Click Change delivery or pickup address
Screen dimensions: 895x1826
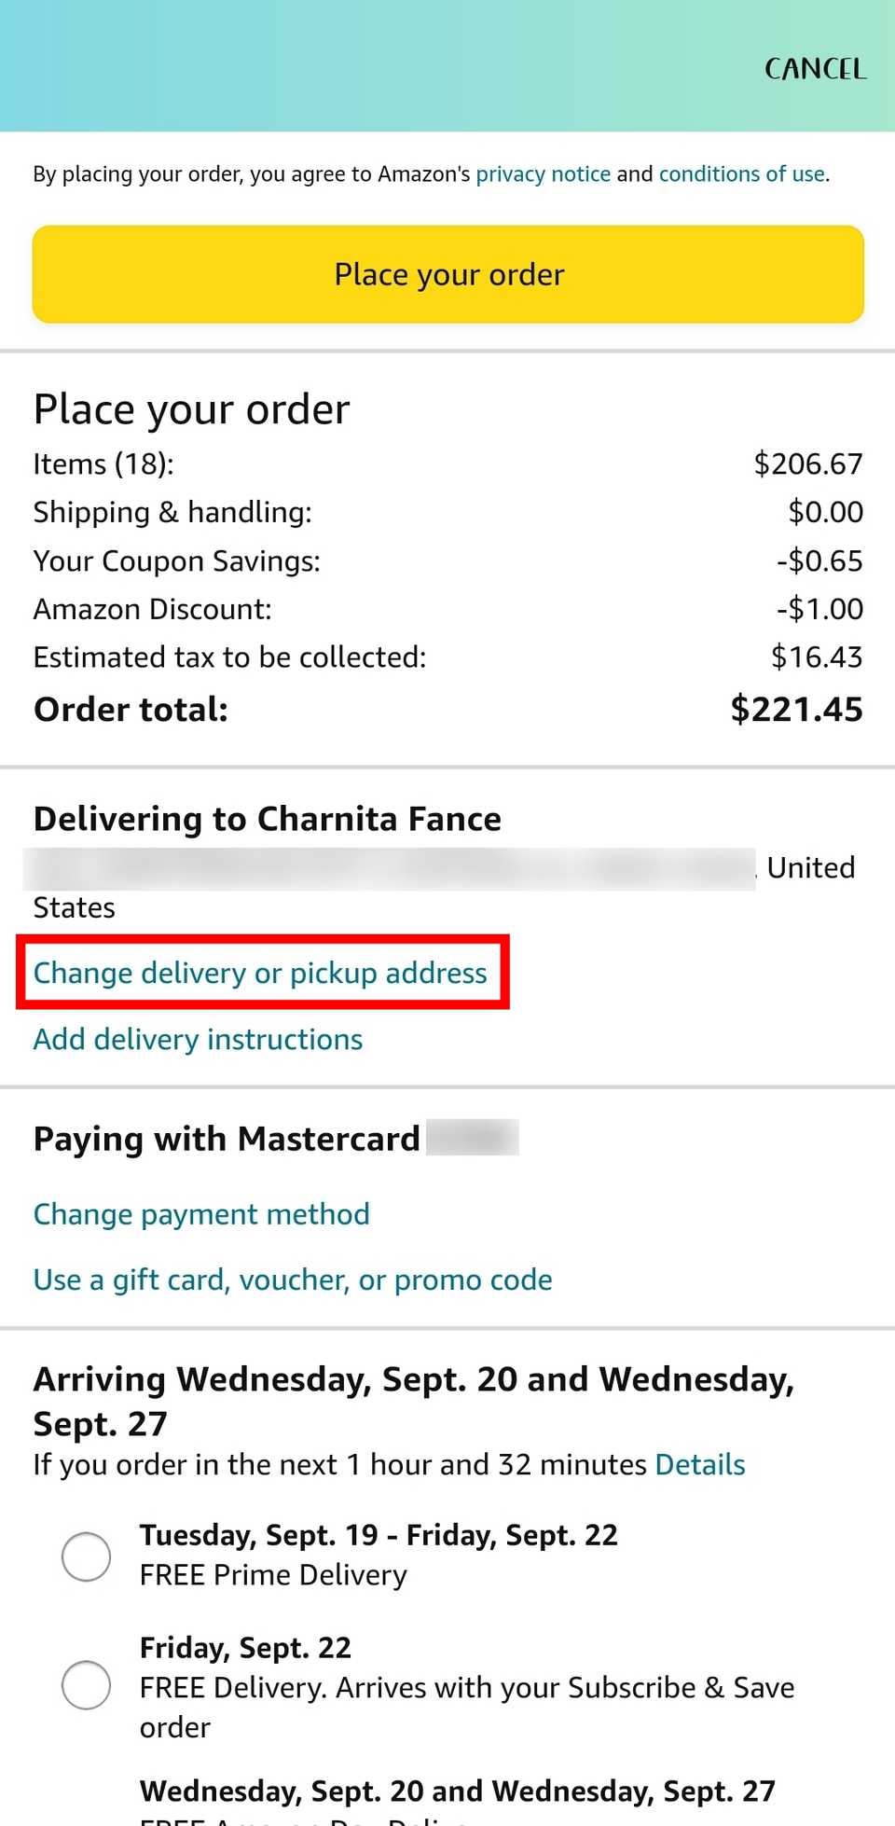(259, 973)
